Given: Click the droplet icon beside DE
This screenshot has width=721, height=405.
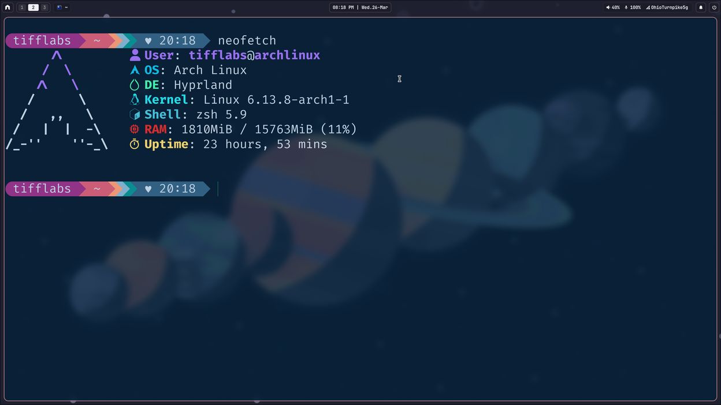Looking at the screenshot, I should click(x=135, y=85).
